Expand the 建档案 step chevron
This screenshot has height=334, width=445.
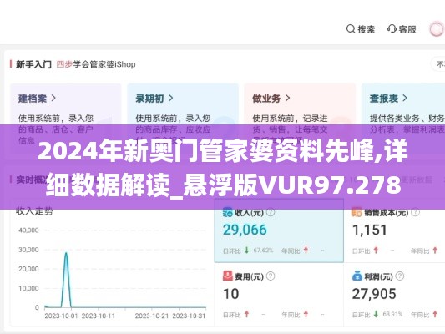[53, 99]
